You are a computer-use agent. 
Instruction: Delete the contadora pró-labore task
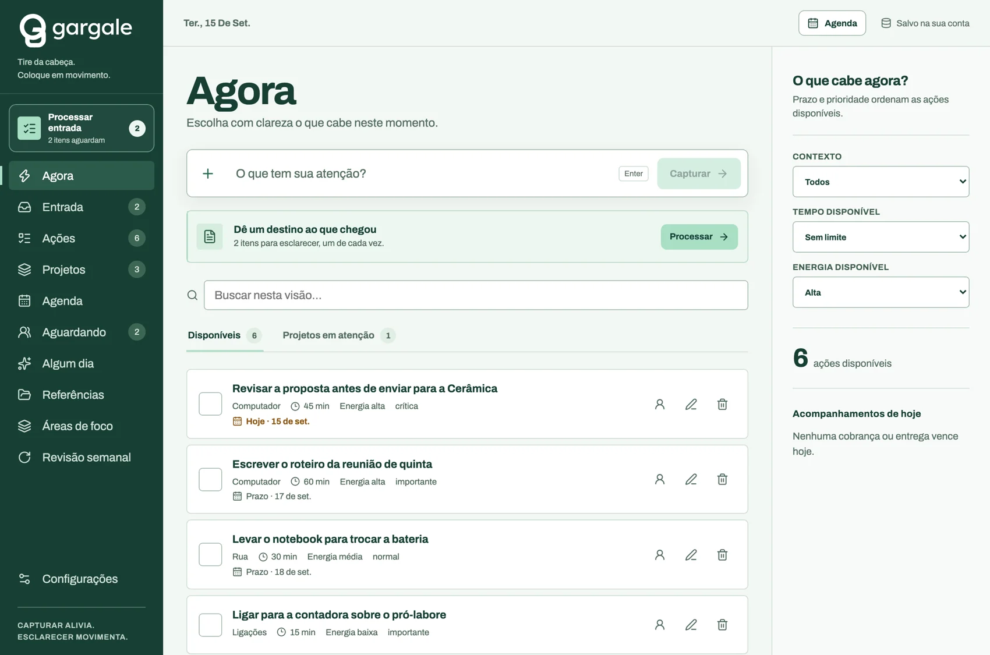tap(722, 625)
